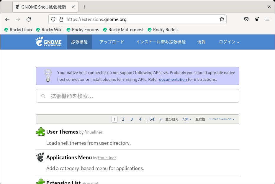Expand the ログイン dropdown
The width and height of the screenshot is (275, 184).
pos(229,42)
